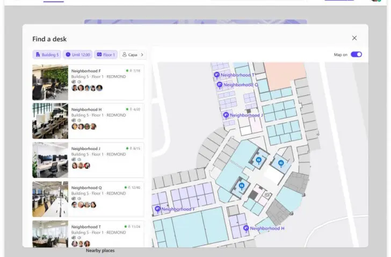The image size is (391, 257).
Task: Click the Nearby places heading behind the dialog
Action: pos(100,251)
